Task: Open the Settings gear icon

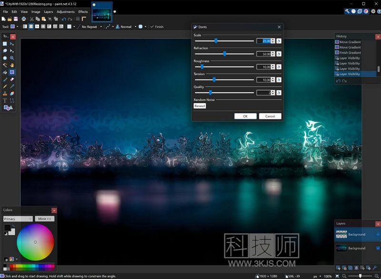Action: [373, 11]
